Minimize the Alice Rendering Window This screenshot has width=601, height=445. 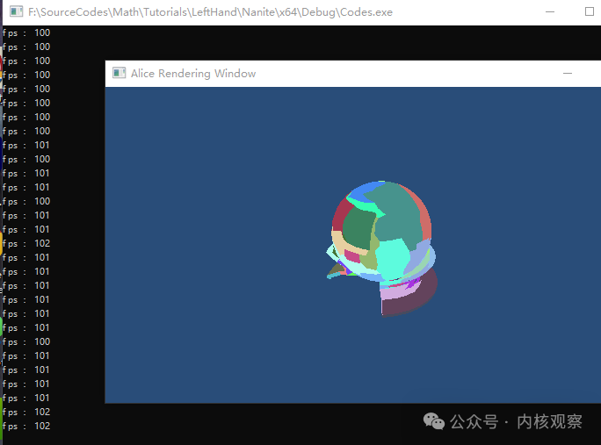(x=568, y=73)
